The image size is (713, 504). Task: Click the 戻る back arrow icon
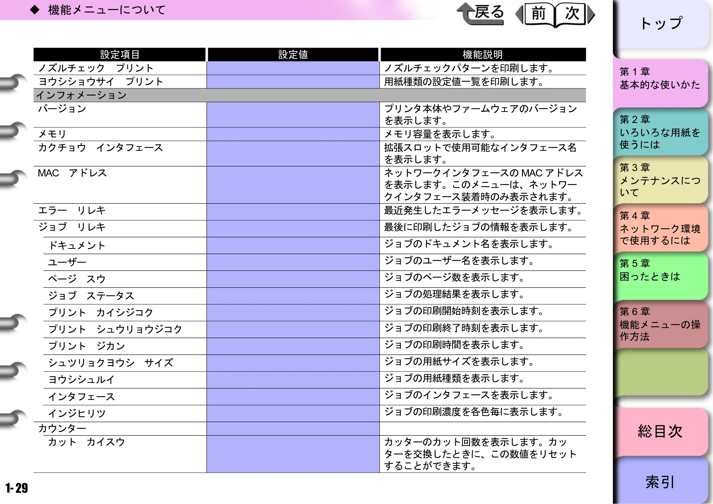point(480,14)
